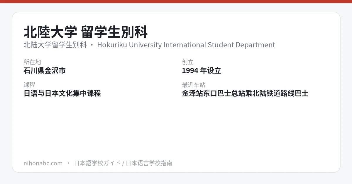The image size is (352, 184).
Task: Click the heading 北陸大学 留学生別科
Action: click(86, 32)
